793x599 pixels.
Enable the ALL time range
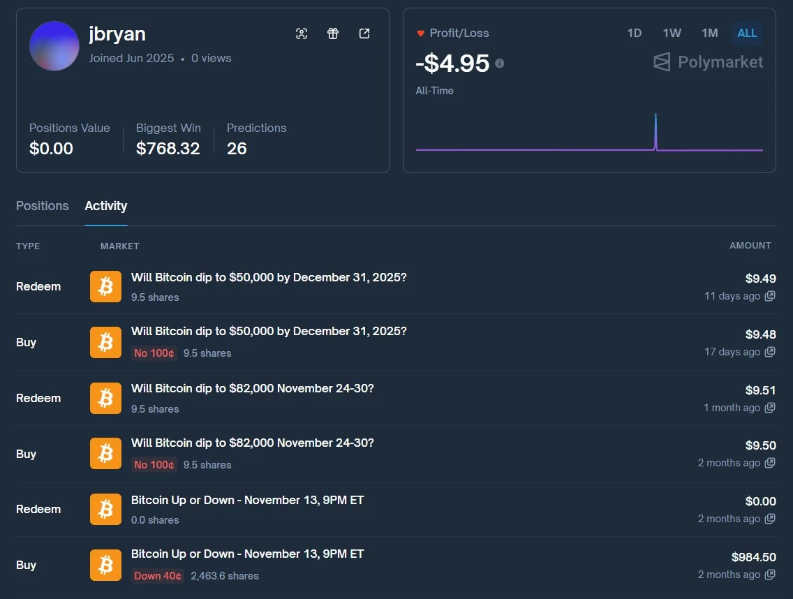(747, 33)
